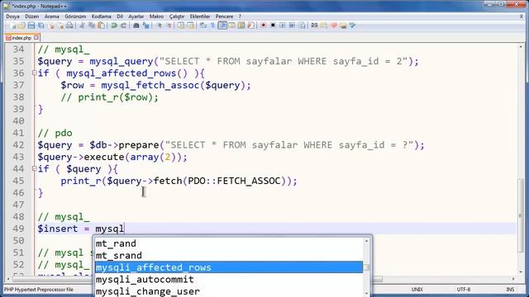529x297 pixels.
Task: Open the ? help menu
Action: 240,16
